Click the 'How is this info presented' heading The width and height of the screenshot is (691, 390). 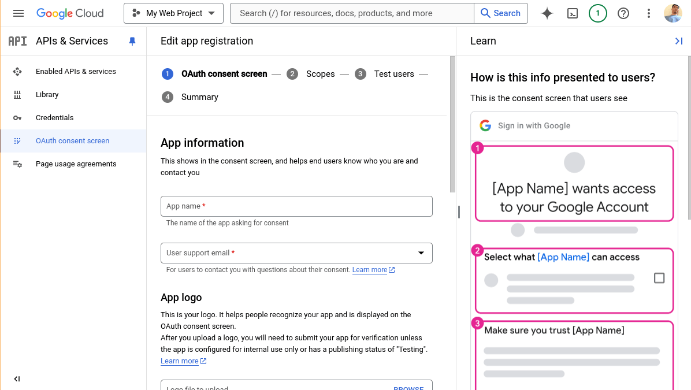[563, 77]
